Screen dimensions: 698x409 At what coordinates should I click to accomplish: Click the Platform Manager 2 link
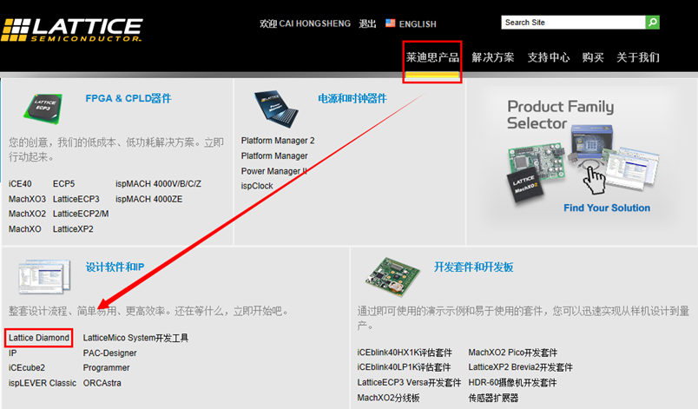coord(278,141)
